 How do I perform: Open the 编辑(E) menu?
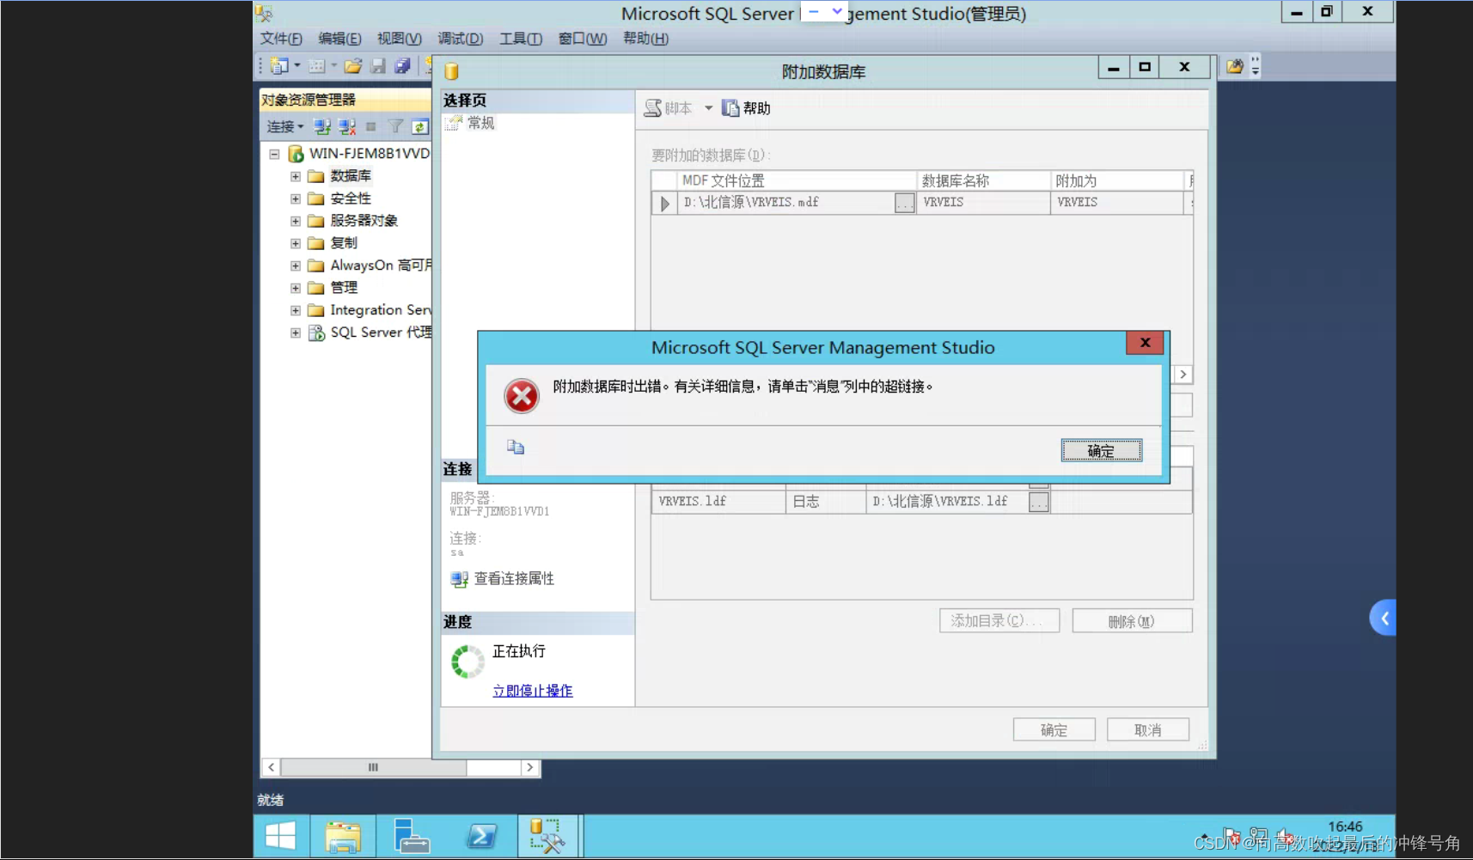click(x=339, y=39)
